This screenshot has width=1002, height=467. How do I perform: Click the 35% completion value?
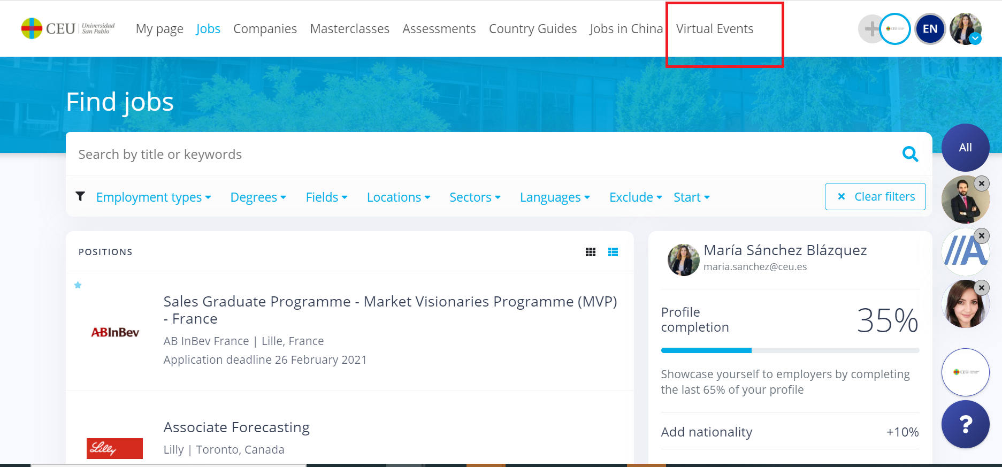click(x=888, y=320)
